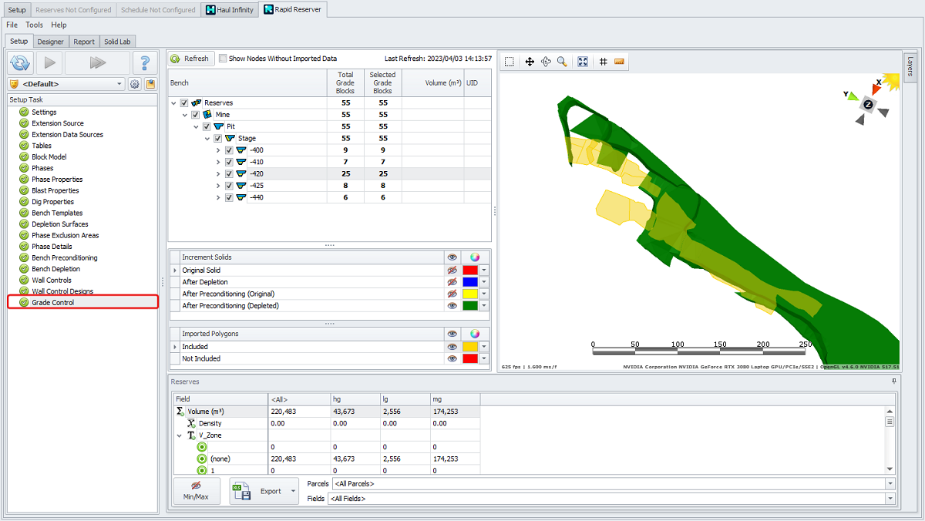Click the blue refresh arrows icon

(20, 62)
